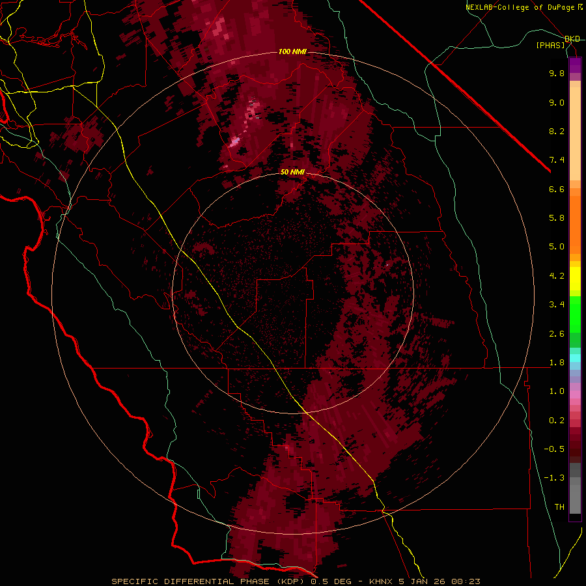Screen dimensions: 586x586
Task: Select the 0.2 scale value
Action: coord(557,421)
